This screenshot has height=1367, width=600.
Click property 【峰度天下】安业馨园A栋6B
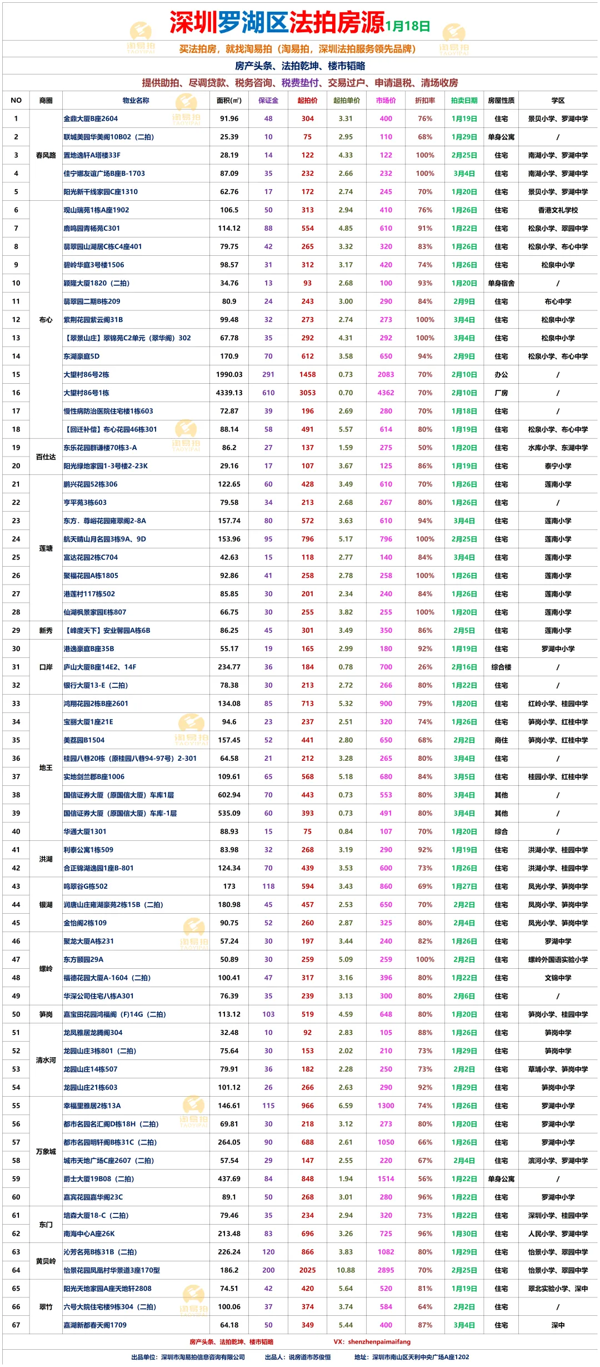point(107,631)
